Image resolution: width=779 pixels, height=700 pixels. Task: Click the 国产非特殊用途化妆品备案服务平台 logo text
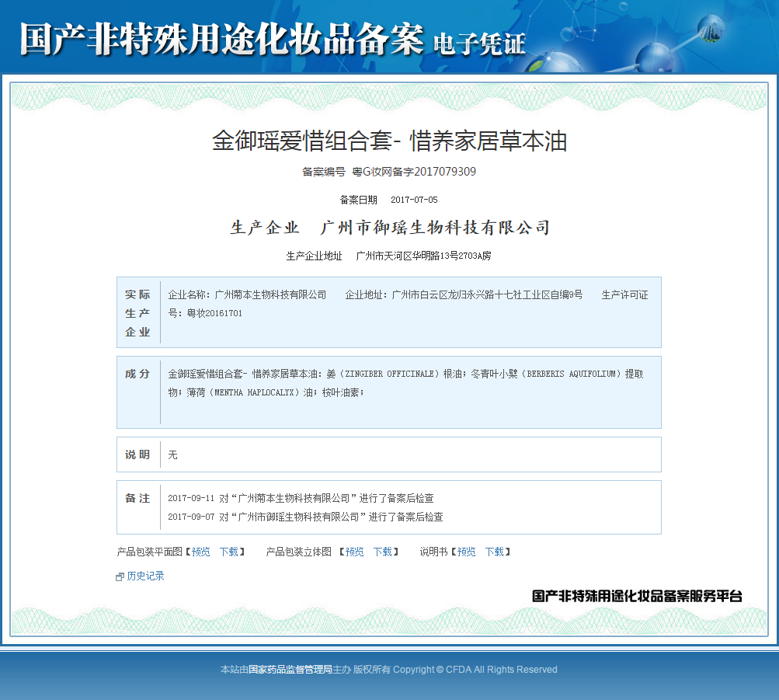tap(637, 596)
